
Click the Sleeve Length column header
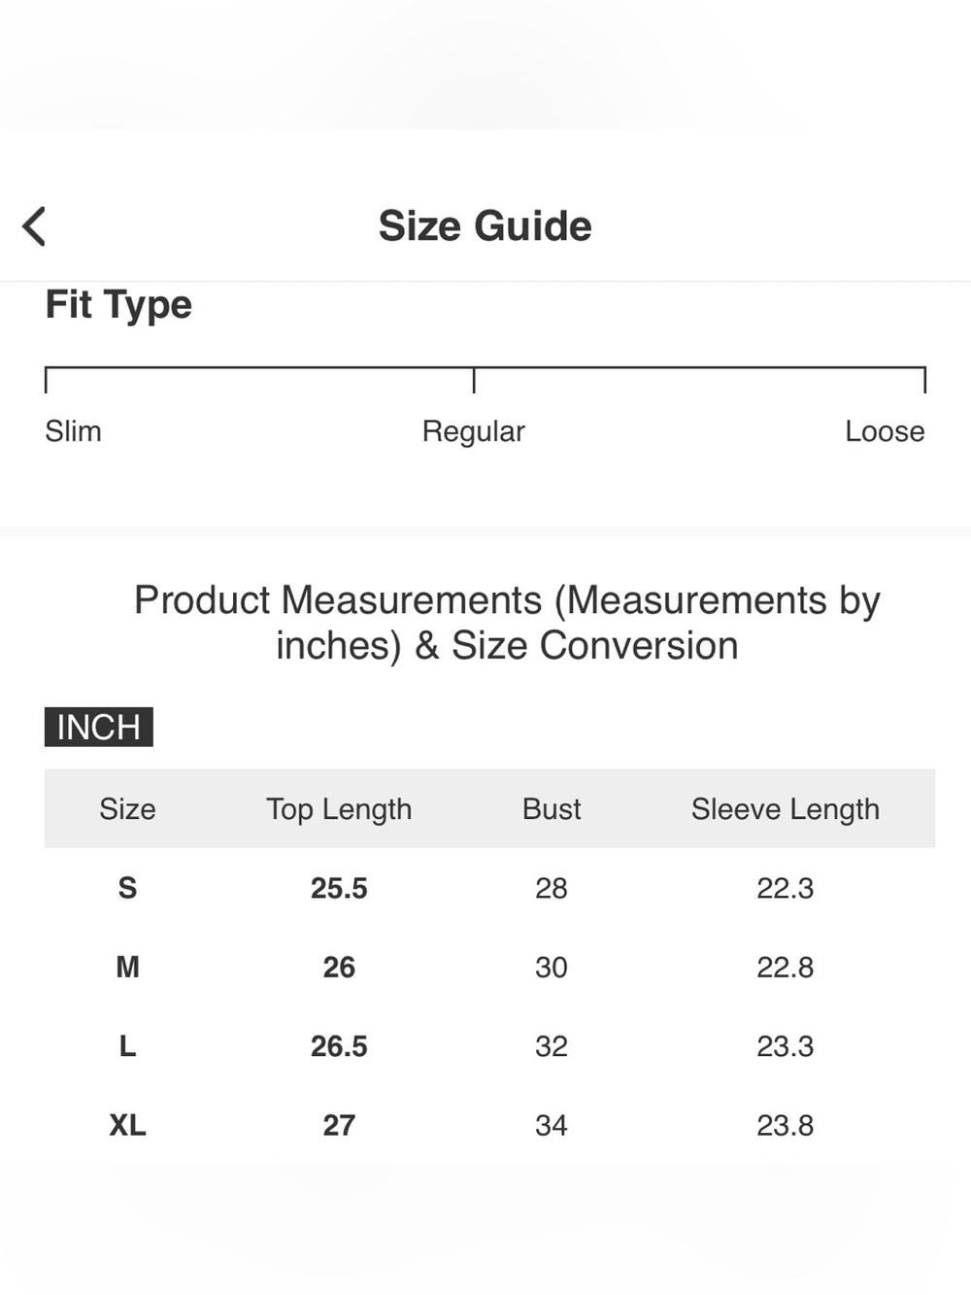(x=786, y=809)
